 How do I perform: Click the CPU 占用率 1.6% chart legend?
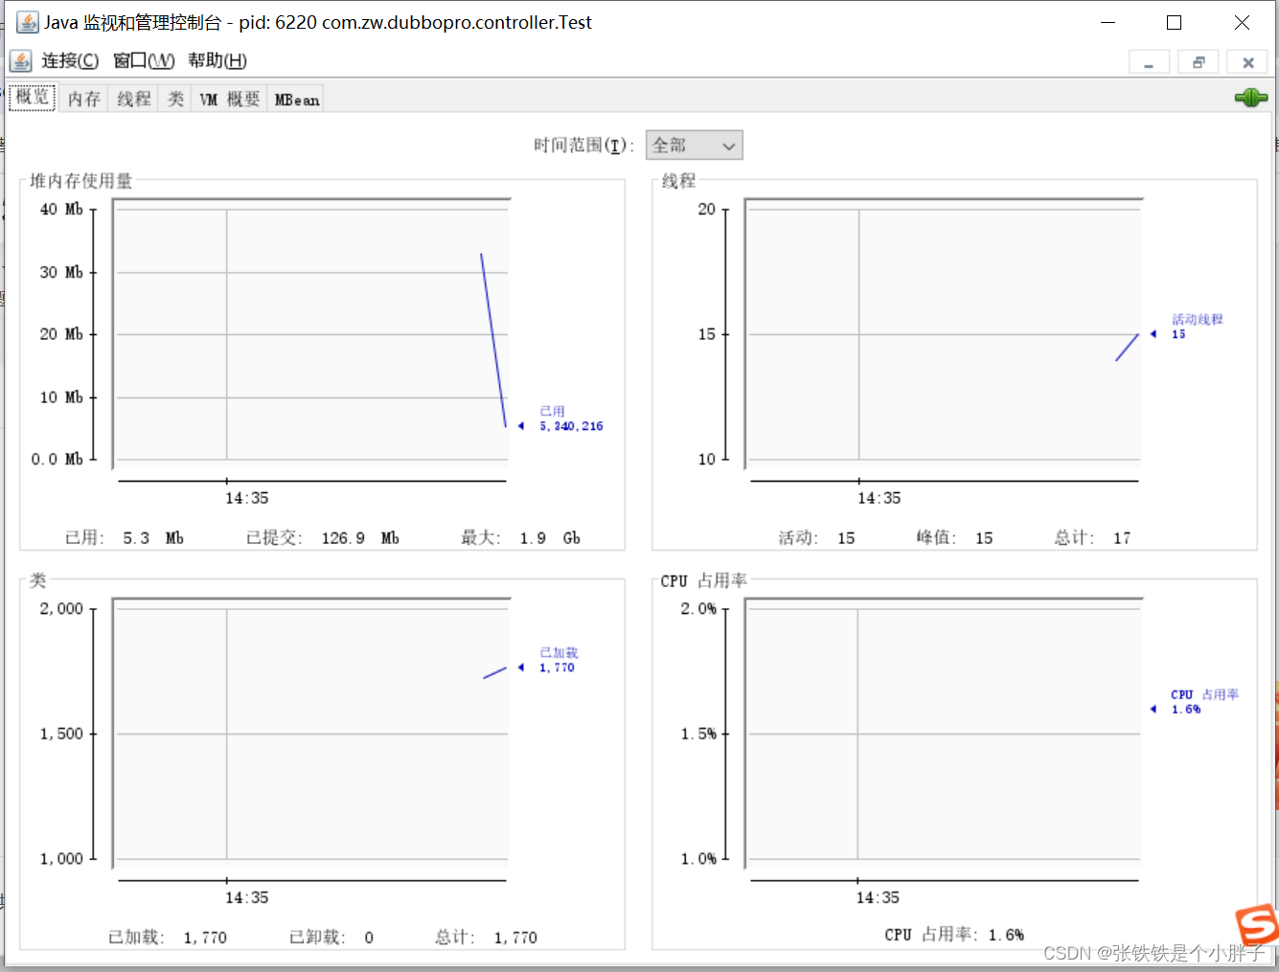pos(1204,702)
